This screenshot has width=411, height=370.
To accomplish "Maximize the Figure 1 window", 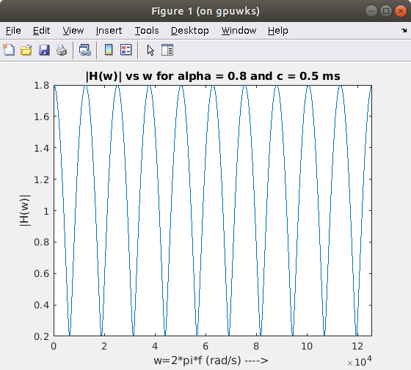I will (x=385, y=11).
